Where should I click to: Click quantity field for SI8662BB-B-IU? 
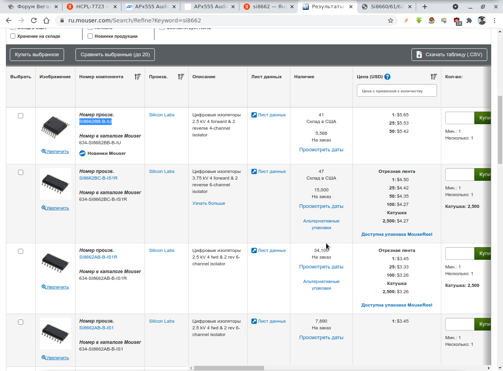[460, 118]
